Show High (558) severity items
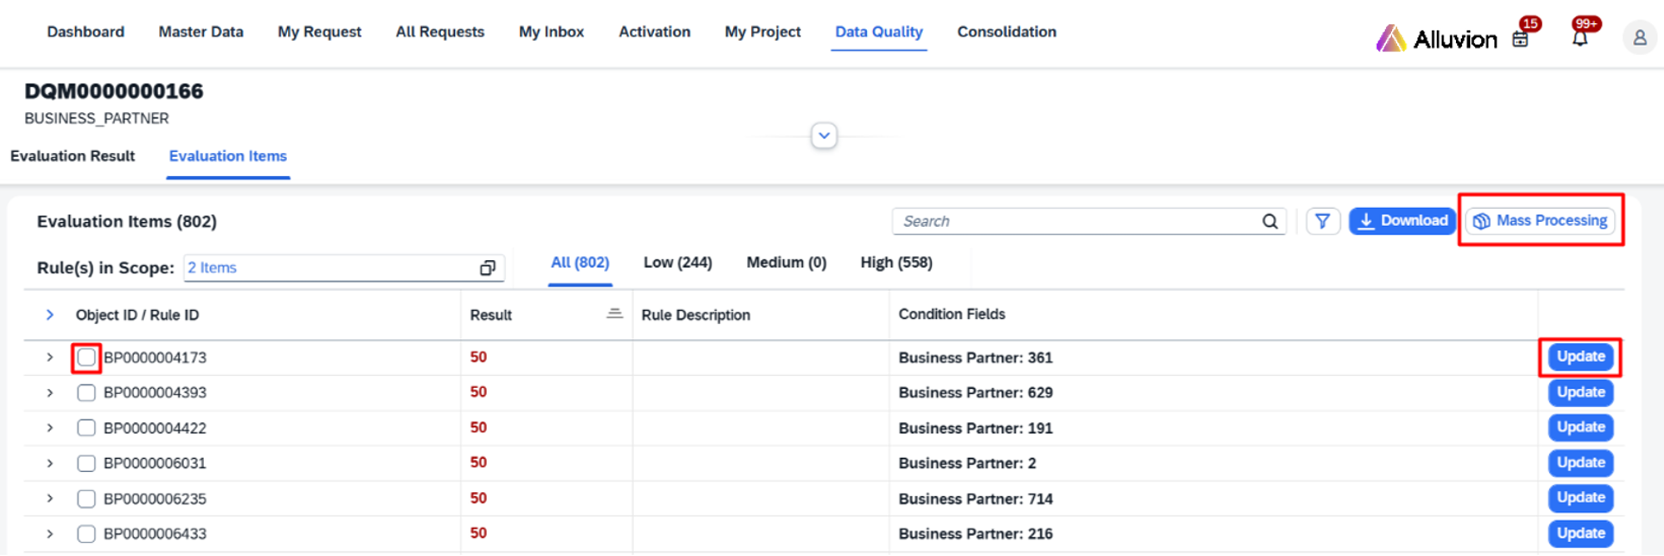The image size is (1664, 556). click(x=896, y=263)
